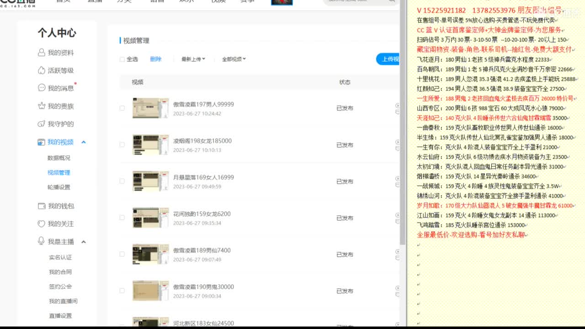Open the 月悬星落169女人16999 video thumbnail
The width and height of the screenshot is (585, 329).
(150, 181)
